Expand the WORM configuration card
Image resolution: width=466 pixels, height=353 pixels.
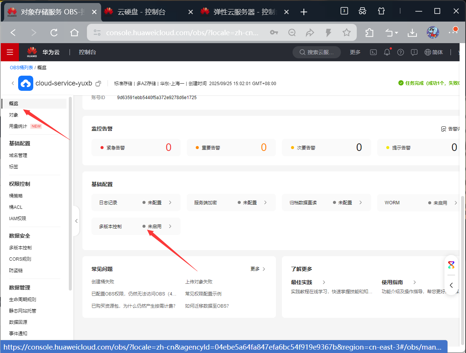(x=419, y=203)
